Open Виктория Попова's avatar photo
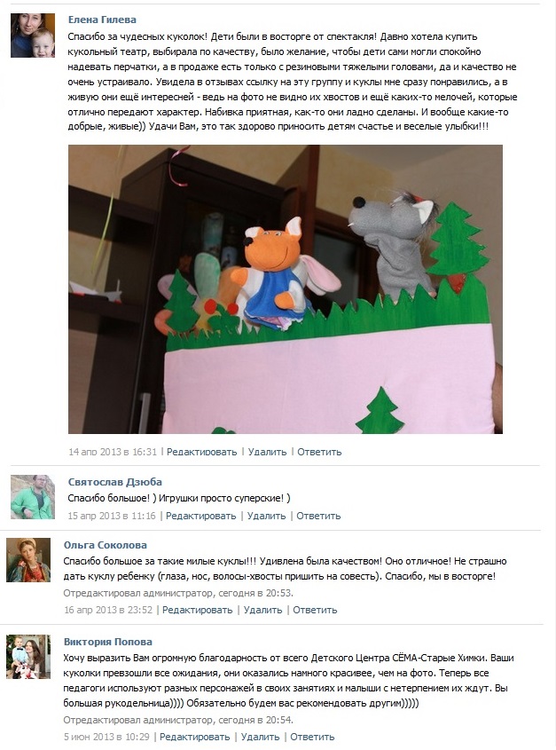The width and height of the screenshot is (556, 750). [28, 657]
